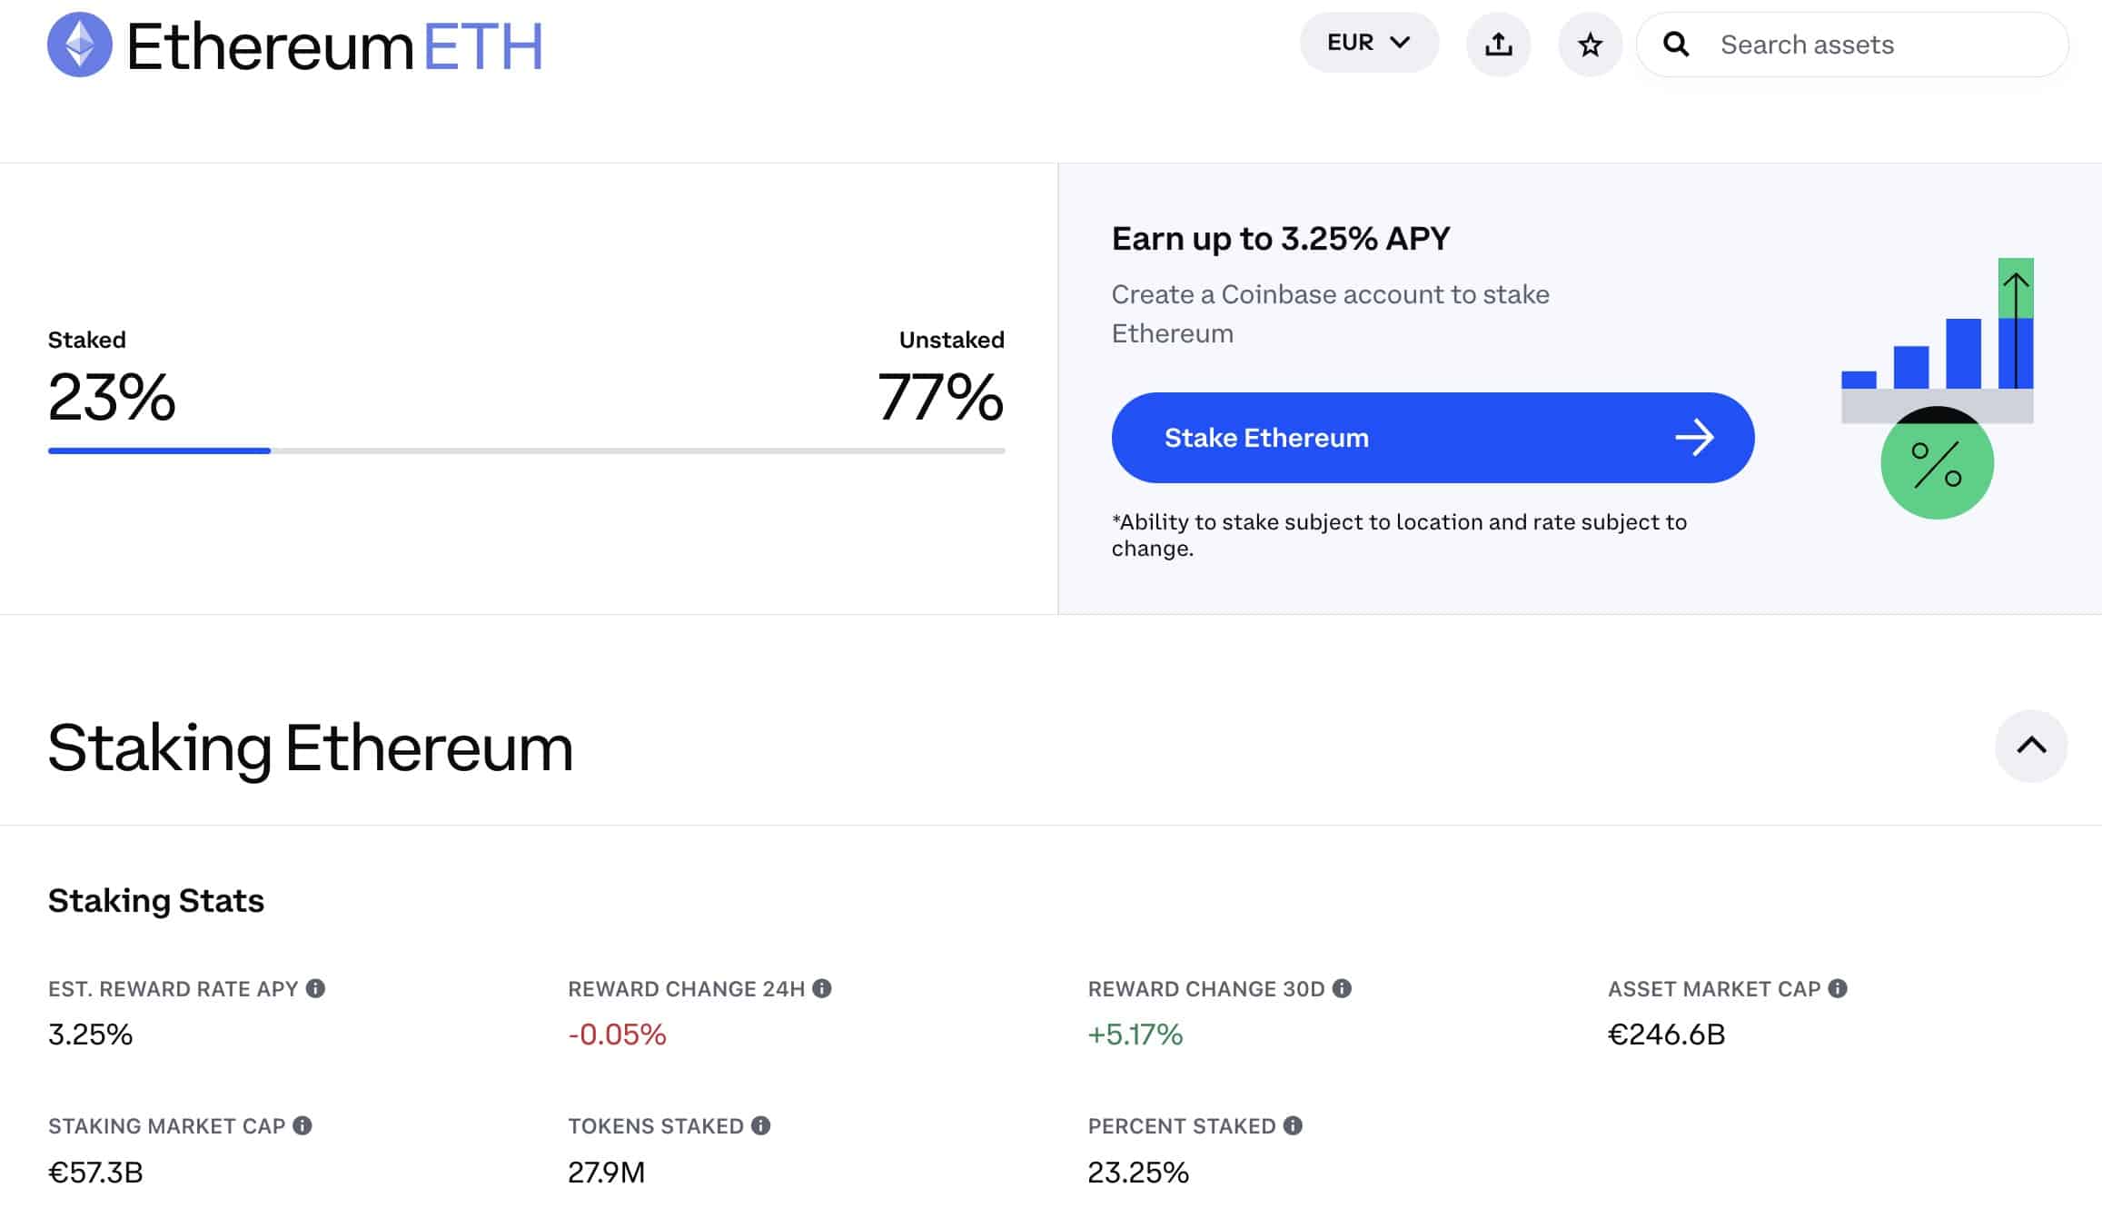Click the REWARD CHANGE 30D info icon
This screenshot has height=1208, width=2102.
[x=1341, y=988]
